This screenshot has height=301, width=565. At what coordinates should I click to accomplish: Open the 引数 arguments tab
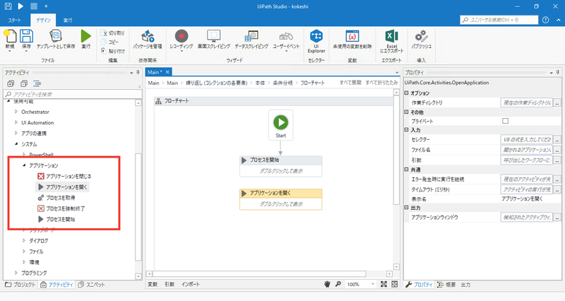coord(169,284)
